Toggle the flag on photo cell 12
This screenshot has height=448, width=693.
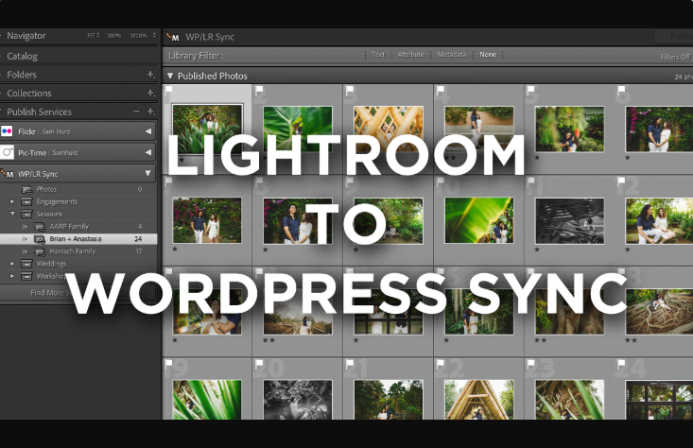(621, 181)
